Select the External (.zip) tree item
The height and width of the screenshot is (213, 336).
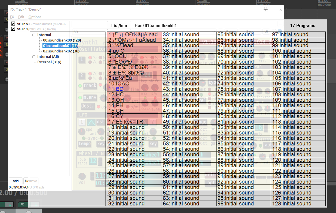coord(49,62)
